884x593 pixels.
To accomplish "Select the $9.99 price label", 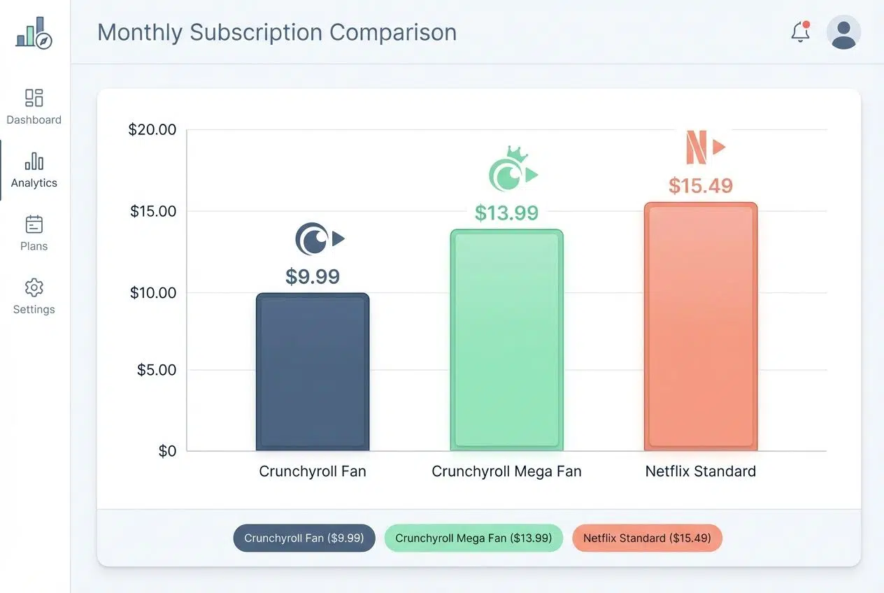I will click(313, 276).
